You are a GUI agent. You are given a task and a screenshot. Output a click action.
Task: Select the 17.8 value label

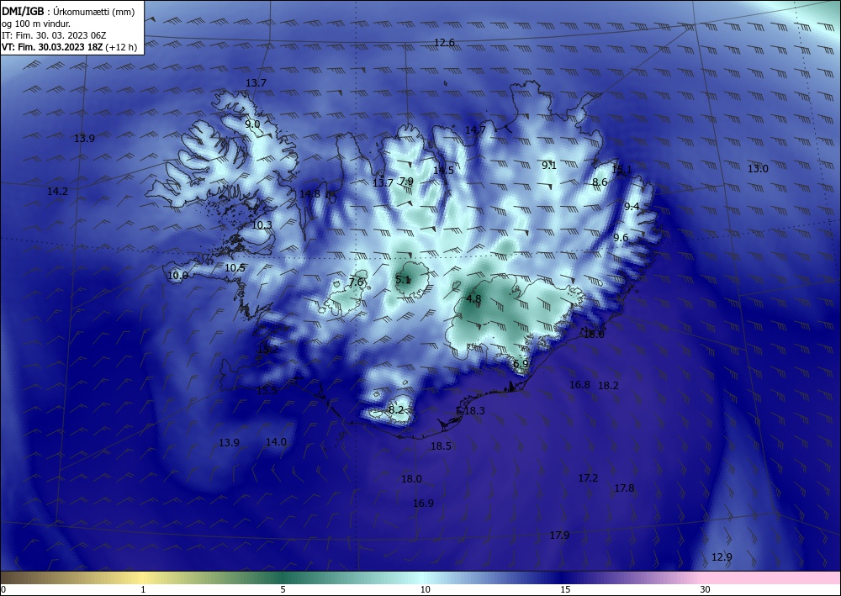click(624, 488)
